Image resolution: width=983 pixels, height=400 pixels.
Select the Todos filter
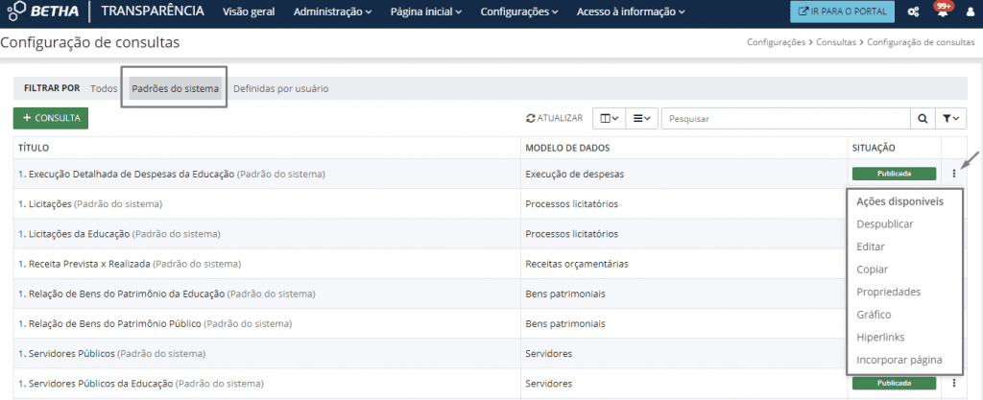pos(104,88)
